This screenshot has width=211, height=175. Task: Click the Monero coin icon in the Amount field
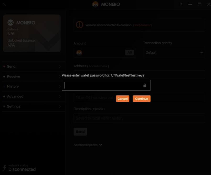tap(78, 53)
